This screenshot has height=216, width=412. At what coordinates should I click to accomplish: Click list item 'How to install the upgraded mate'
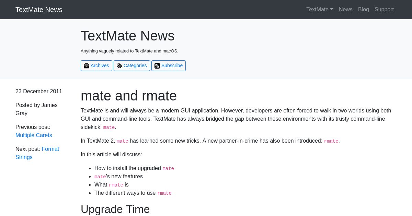click(134, 168)
